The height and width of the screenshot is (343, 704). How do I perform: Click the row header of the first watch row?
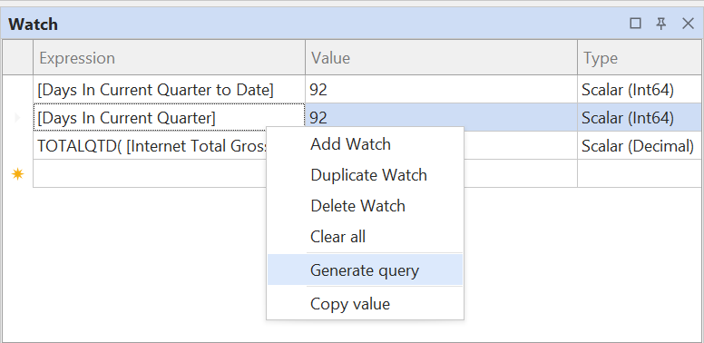17,90
